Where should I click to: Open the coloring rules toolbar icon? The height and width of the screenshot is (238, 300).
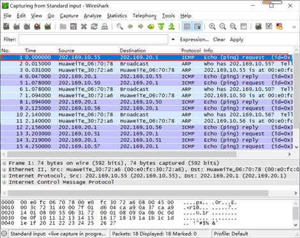279,27
